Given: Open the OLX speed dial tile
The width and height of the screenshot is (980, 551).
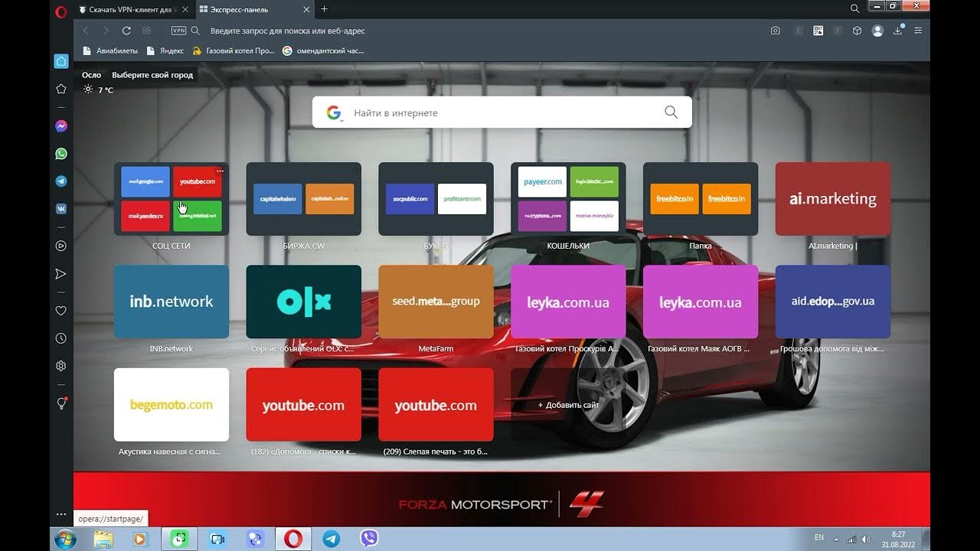Looking at the screenshot, I should click(x=304, y=302).
